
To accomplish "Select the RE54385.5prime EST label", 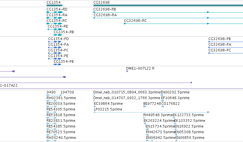I will click(x=61, y=127).
